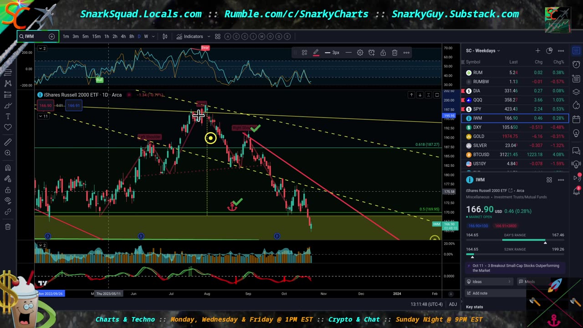Open watchlist more options menu
Screen dimensions: 583x328
(x=561, y=51)
